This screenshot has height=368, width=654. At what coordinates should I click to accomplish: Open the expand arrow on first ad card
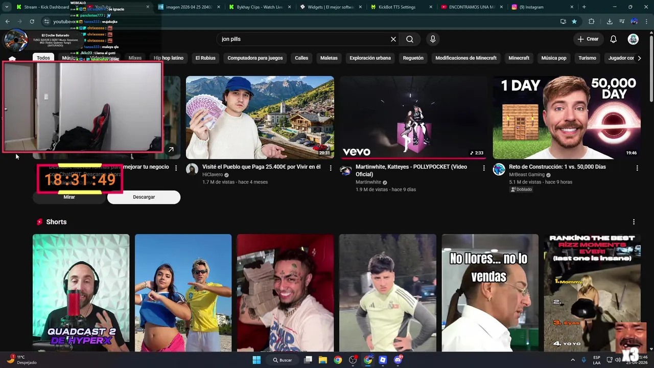pos(171,150)
